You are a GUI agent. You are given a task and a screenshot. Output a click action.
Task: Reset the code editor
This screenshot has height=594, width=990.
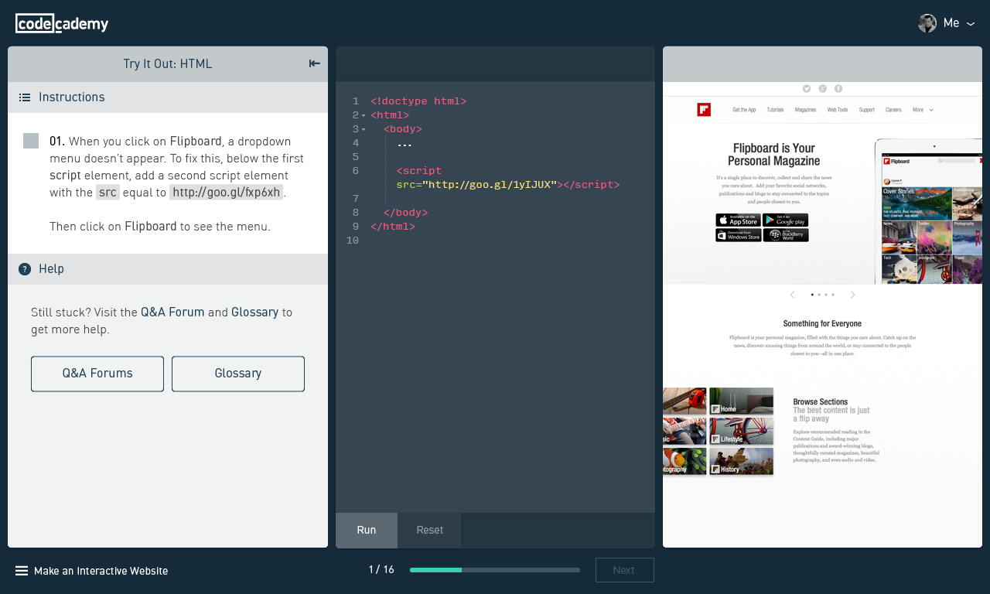[429, 530]
